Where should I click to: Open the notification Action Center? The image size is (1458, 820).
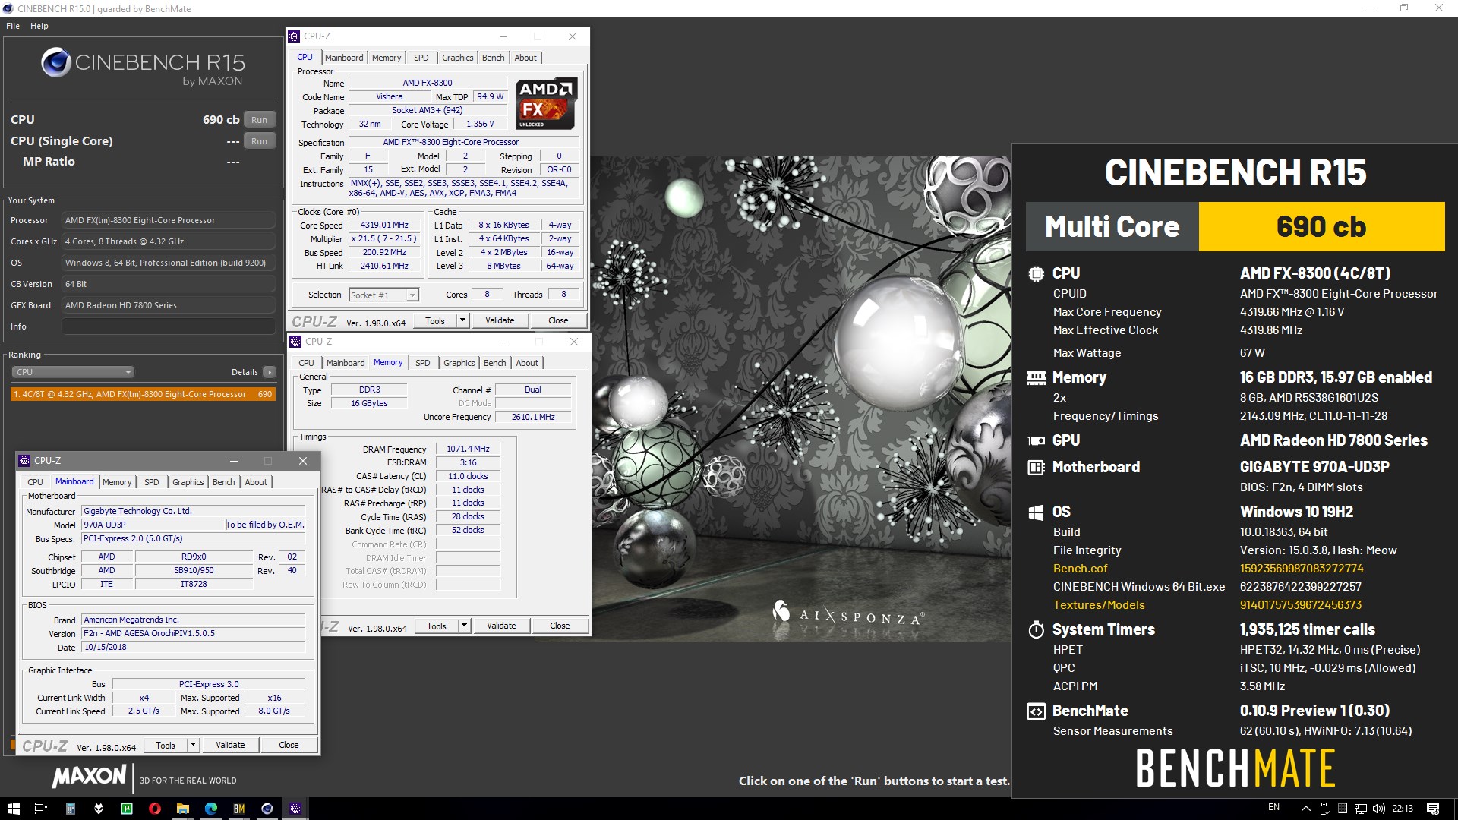pos(1433,809)
